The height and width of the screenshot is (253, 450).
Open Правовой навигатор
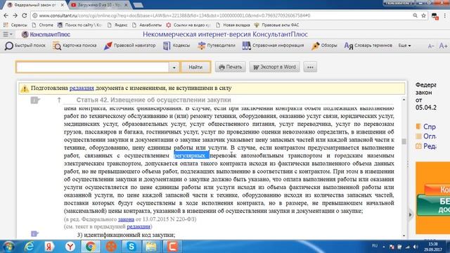point(129,45)
